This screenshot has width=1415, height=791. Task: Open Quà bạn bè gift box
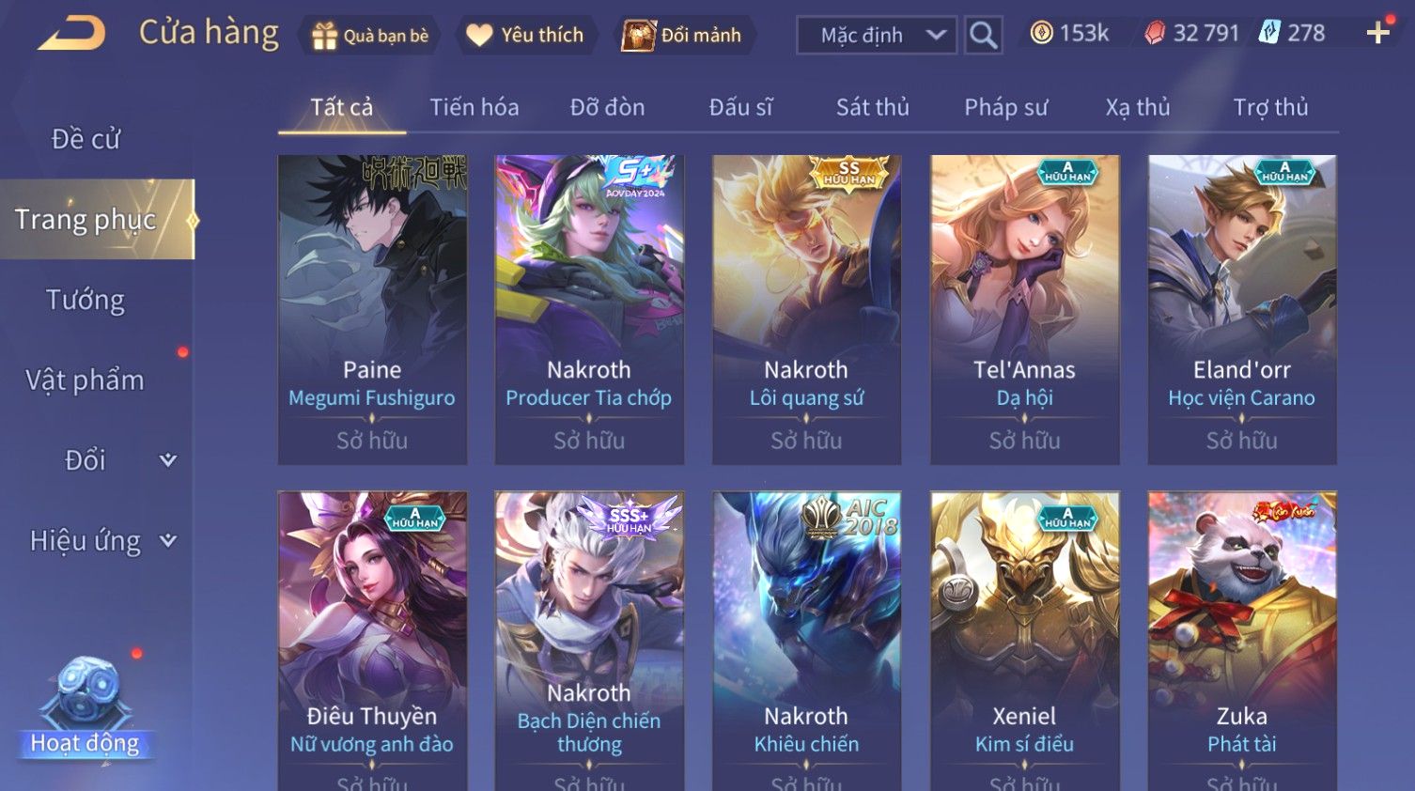tap(369, 36)
